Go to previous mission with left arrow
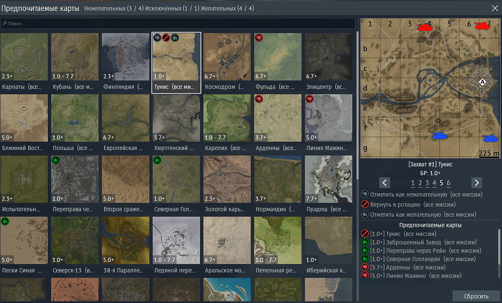The height and width of the screenshot is (303, 502). (385, 183)
